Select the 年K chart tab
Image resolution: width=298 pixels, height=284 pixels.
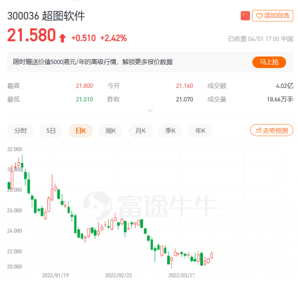click(200, 131)
